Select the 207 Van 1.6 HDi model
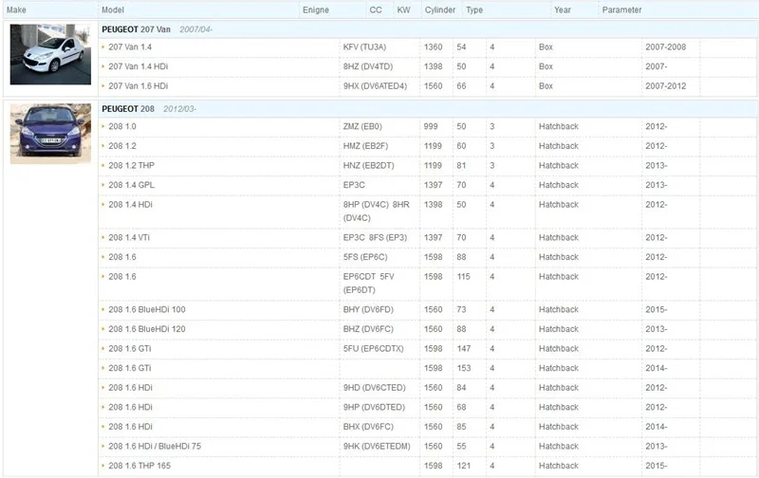 point(138,85)
